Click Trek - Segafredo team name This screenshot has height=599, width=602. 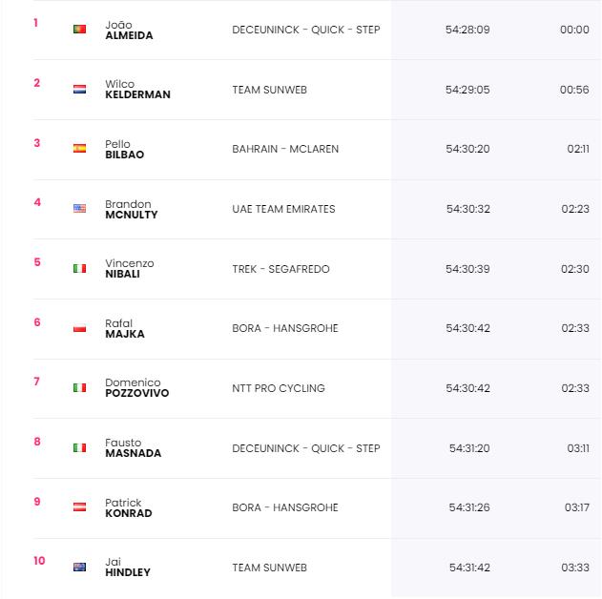click(280, 269)
